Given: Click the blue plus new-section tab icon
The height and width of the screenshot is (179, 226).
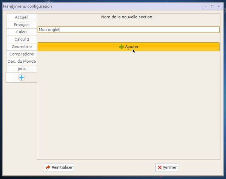Looking at the screenshot, I should point(22,77).
